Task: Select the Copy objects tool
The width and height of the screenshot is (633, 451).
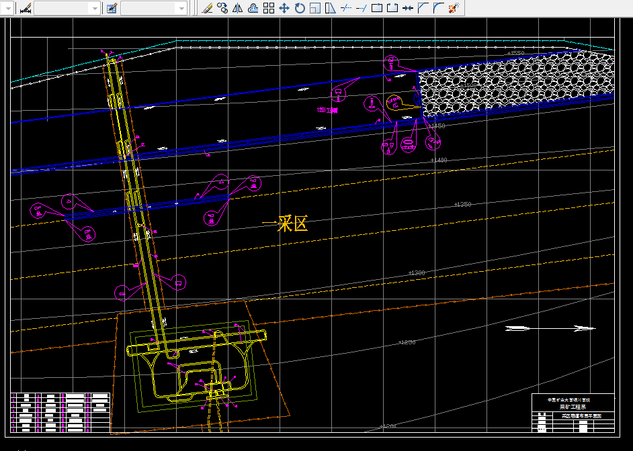Action: [x=222, y=7]
